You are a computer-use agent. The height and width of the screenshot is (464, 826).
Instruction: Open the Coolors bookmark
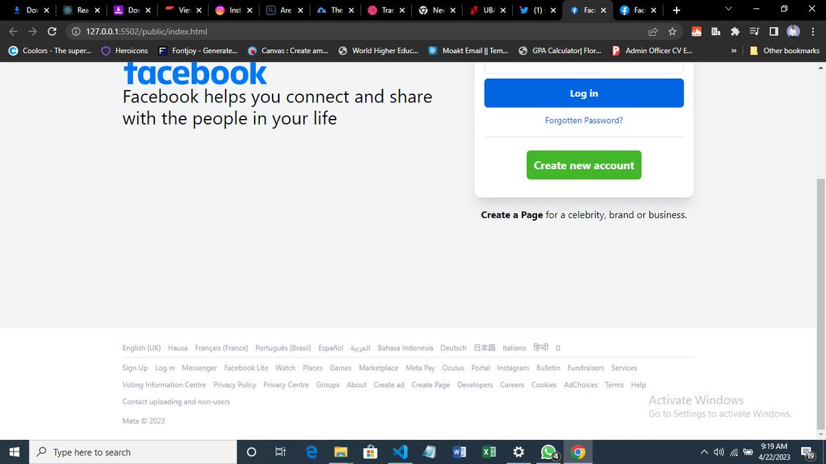[50, 50]
